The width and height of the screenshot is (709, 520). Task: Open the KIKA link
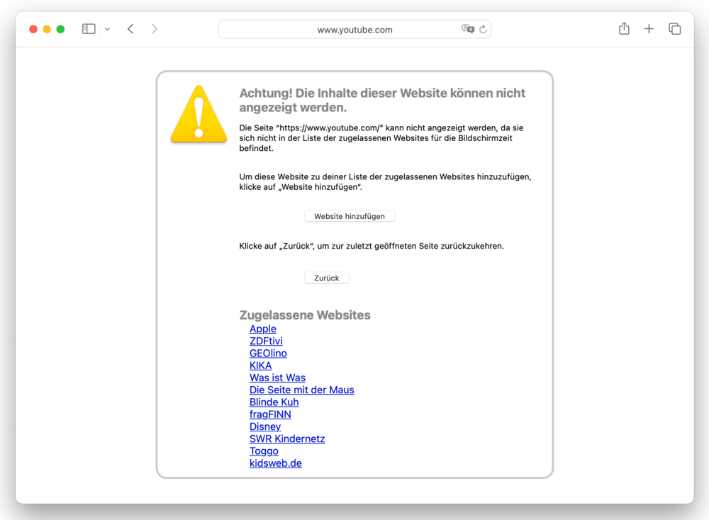click(260, 366)
